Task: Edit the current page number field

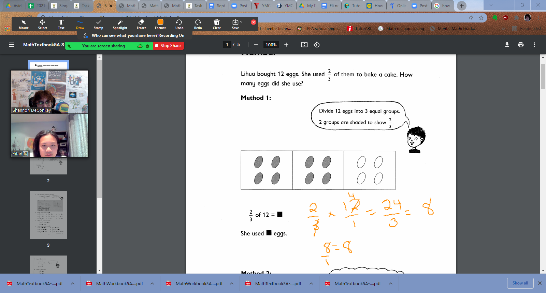Action: pyautogui.click(x=227, y=45)
